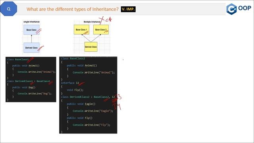
Task: Click the yellow Base Class 1 box
Action: (81, 29)
